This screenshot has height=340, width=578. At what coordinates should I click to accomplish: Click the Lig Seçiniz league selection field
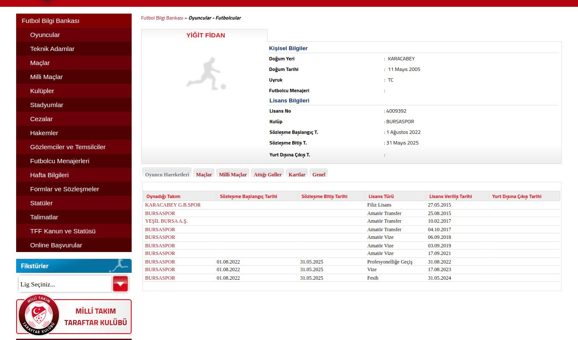65,284
